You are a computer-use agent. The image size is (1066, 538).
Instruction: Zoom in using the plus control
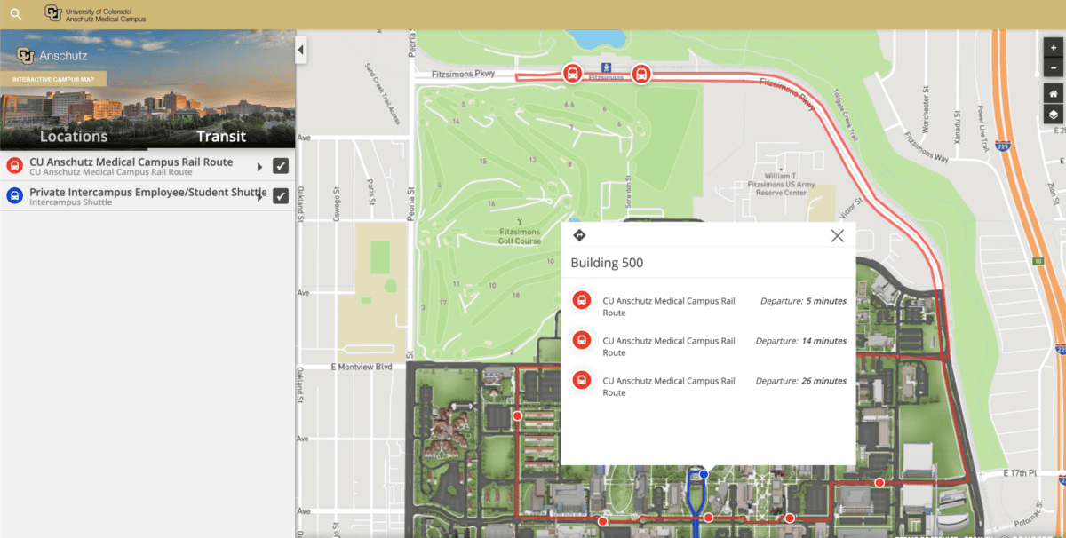[1053, 46]
